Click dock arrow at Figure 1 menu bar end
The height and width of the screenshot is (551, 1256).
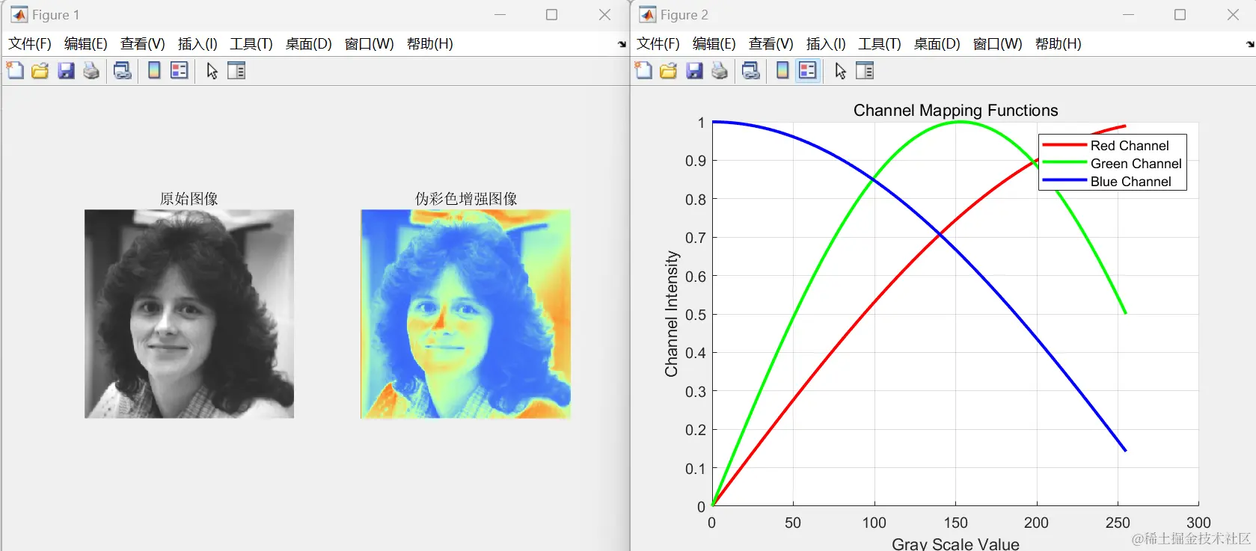pos(622,45)
